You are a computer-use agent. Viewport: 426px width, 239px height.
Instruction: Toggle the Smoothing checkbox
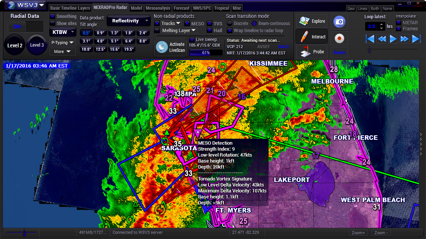tap(53, 16)
